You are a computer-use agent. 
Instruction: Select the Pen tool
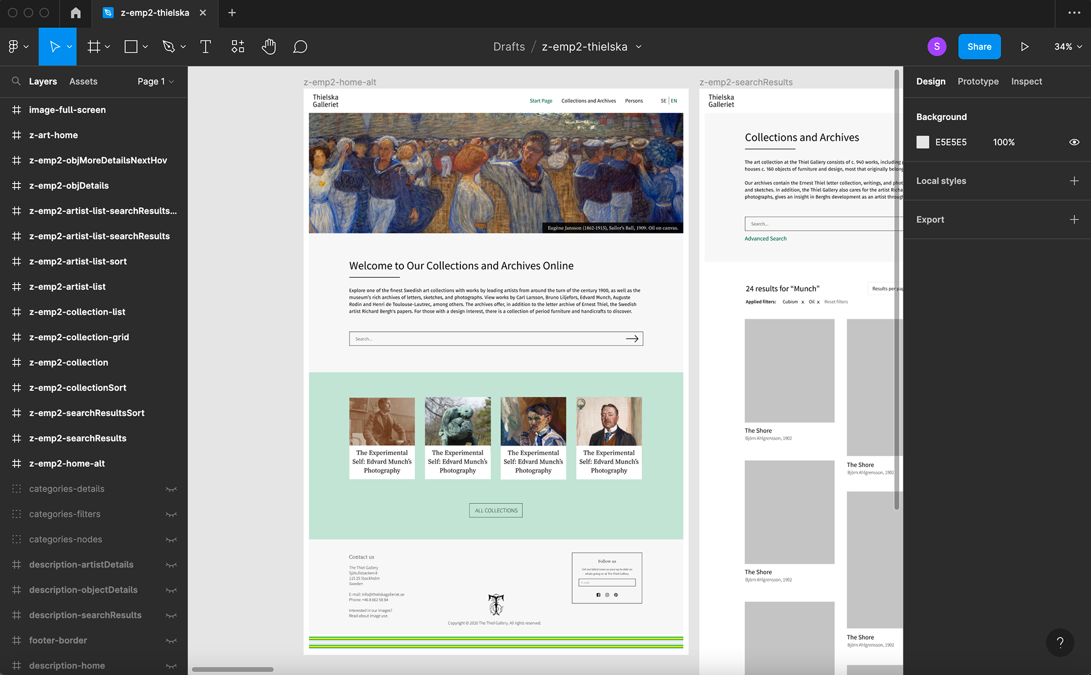coord(168,47)
